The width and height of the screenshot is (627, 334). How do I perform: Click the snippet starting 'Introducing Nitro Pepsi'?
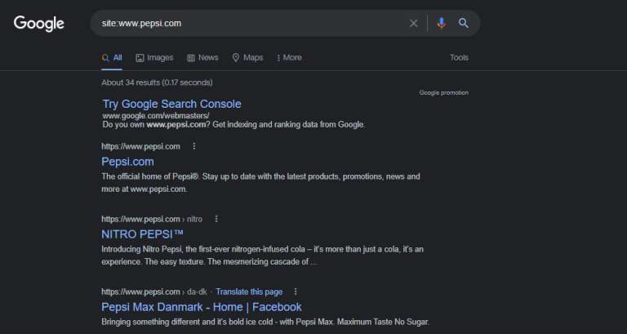coord(262,256)
